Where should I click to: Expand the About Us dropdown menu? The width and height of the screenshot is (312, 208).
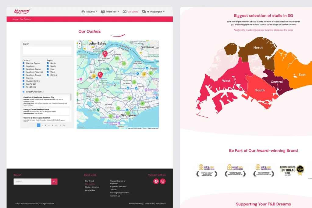(x=89, y=12)
